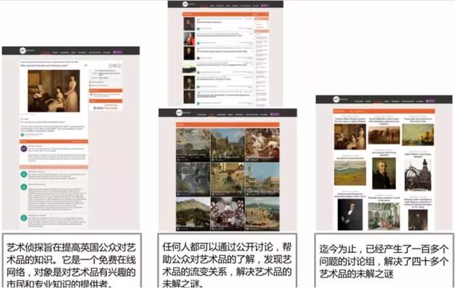Image resolution: width=455 pixels, height=289 pixels.
Task: Open the British Portraits group logo link
Action: point(106,108)
